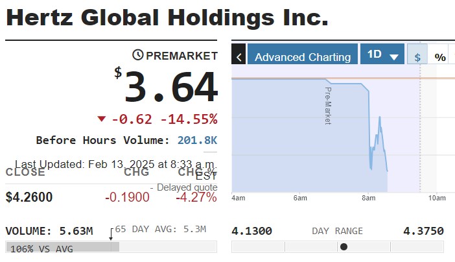455x262 pixels.
Task: Click the volume vs average bar
Action: coord(62,247)
